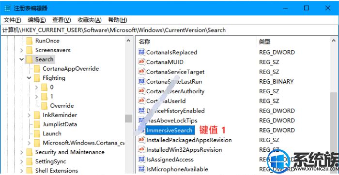Click the Launch folder icon

coord(37,133)
